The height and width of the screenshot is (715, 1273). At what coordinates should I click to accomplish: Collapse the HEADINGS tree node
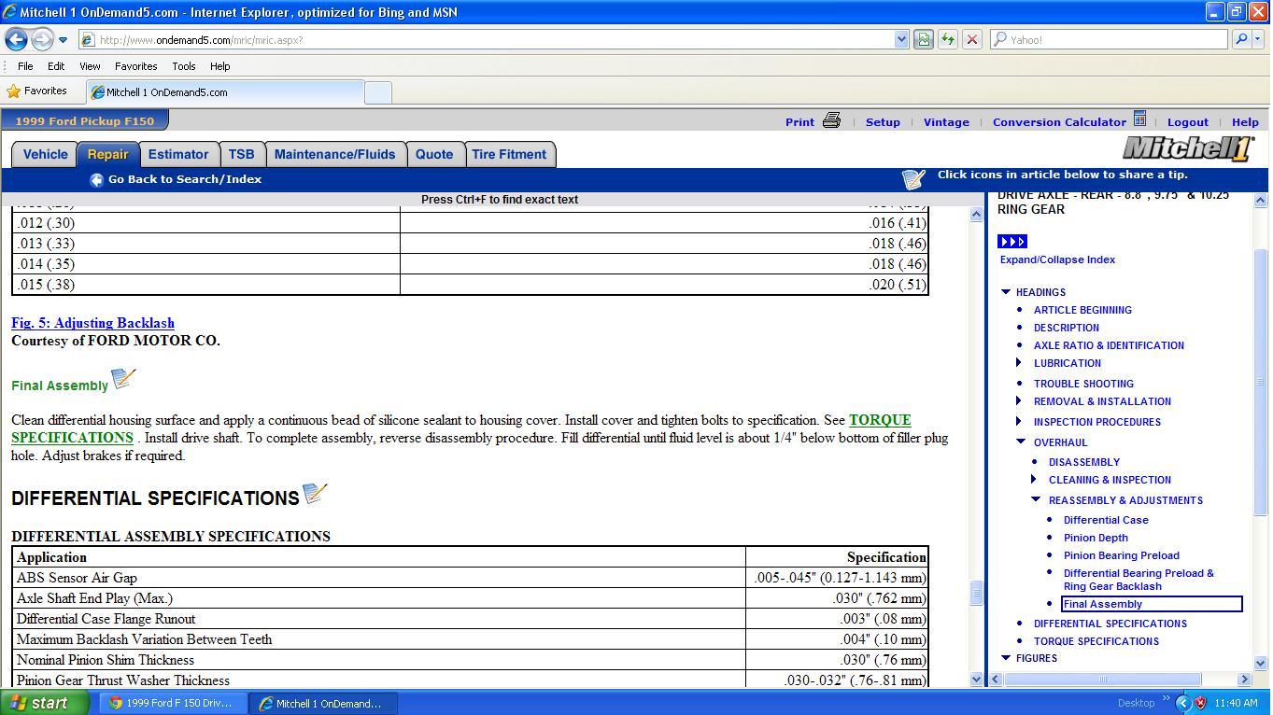tap(1006, 292)
